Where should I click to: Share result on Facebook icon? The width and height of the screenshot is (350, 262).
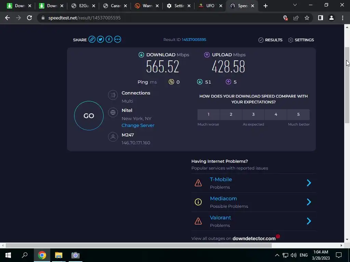point(109,40)
